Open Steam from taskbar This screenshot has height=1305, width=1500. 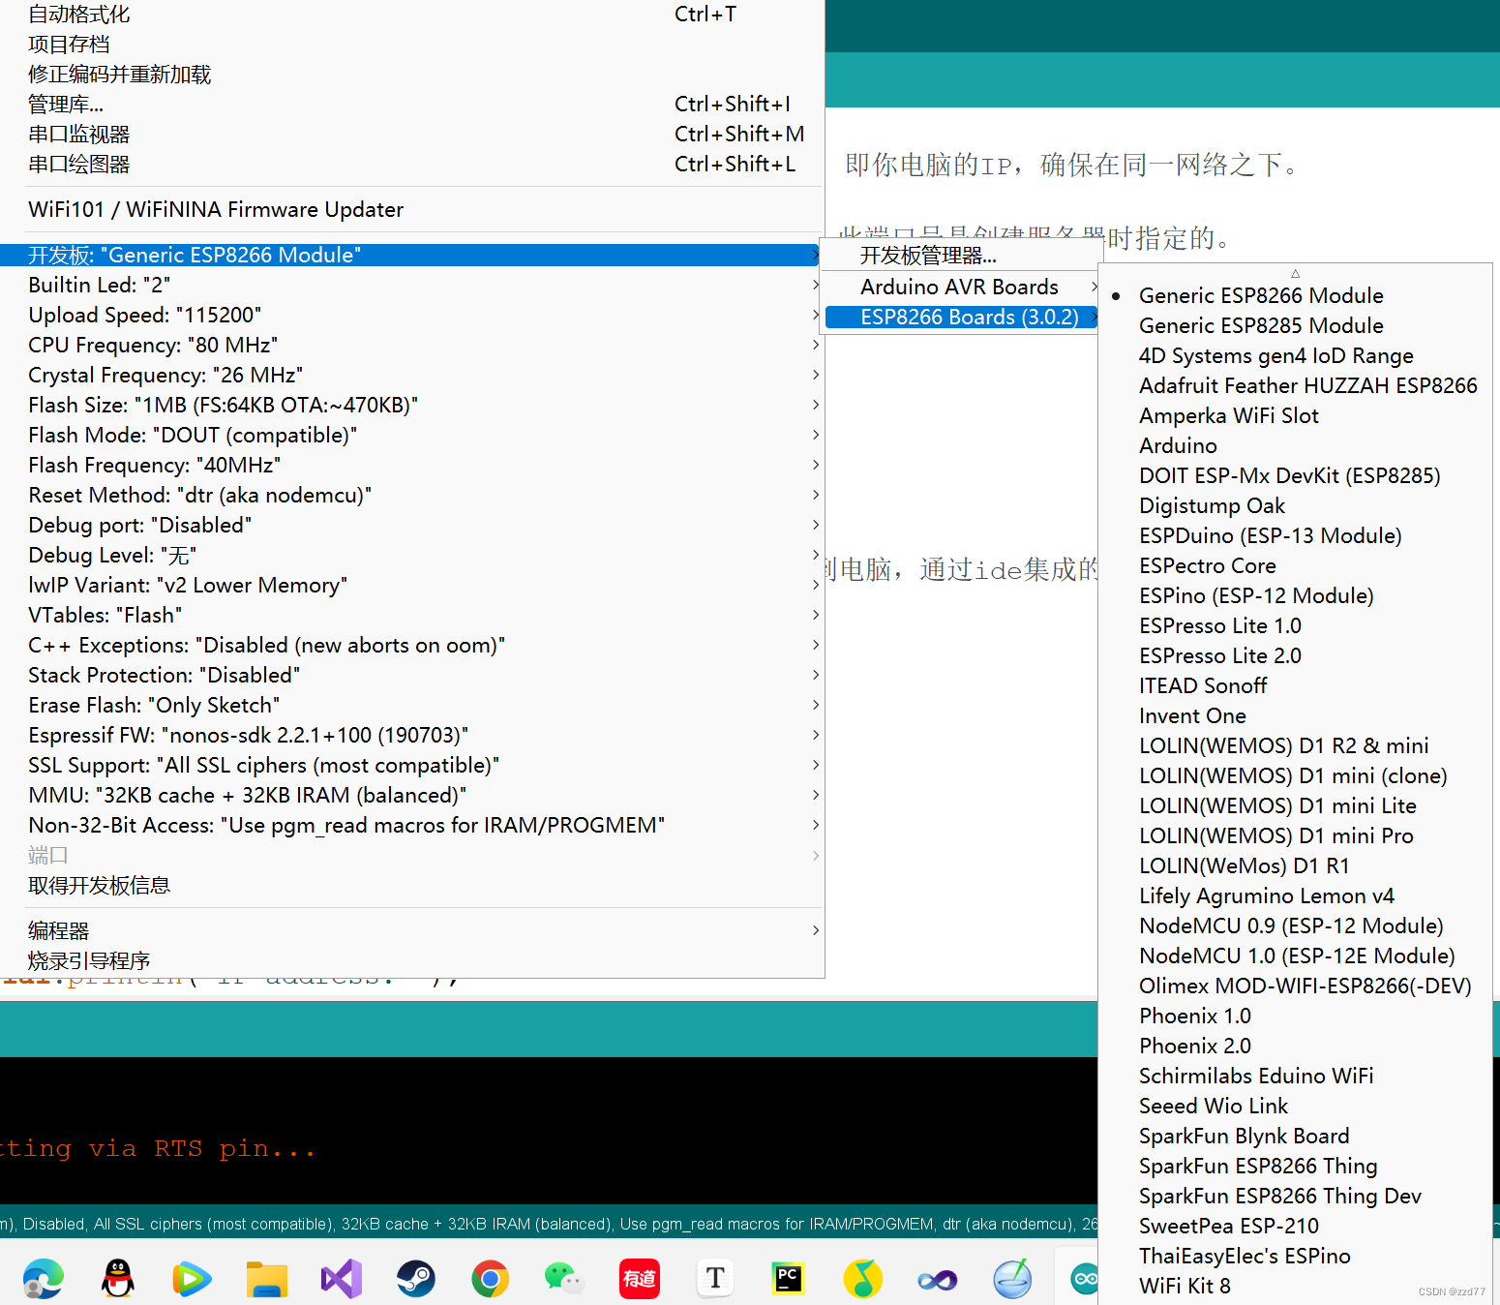point(415,1279)
